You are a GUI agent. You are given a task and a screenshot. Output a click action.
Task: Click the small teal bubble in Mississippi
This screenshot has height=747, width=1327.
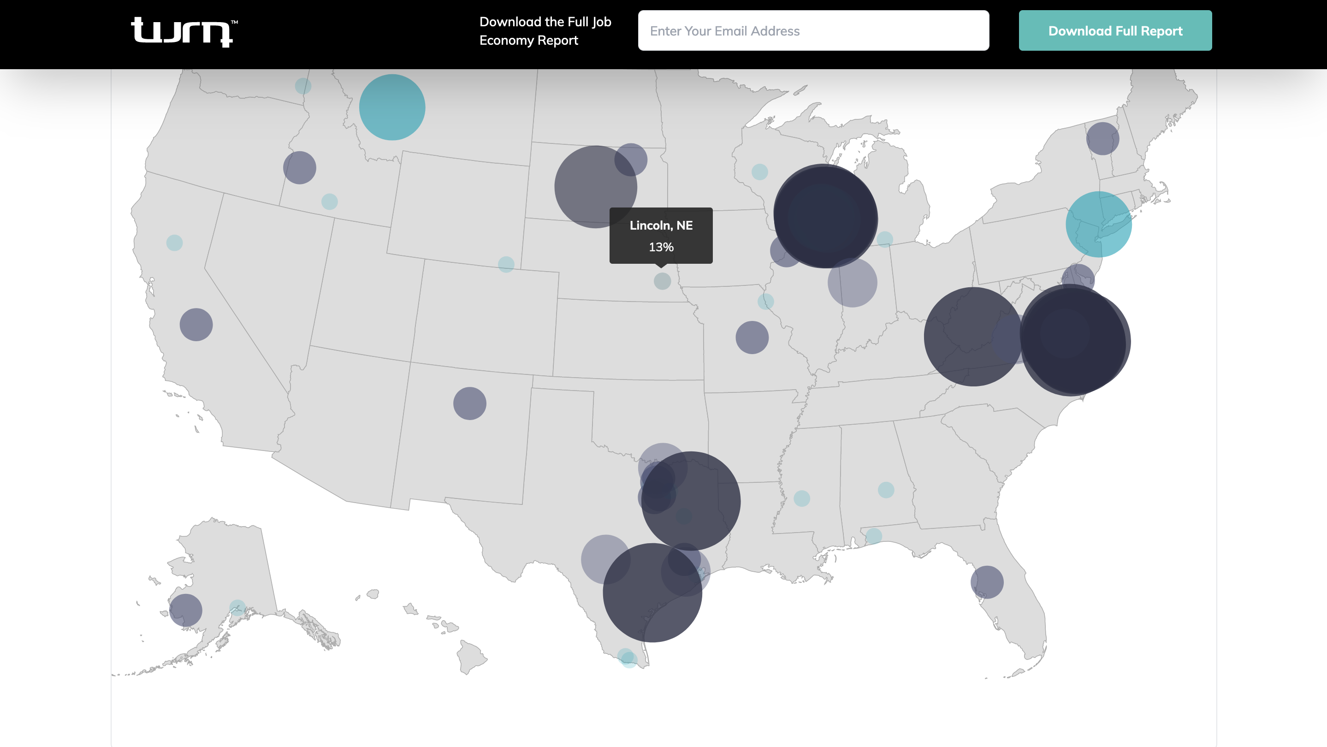click(x=801, y=498)
